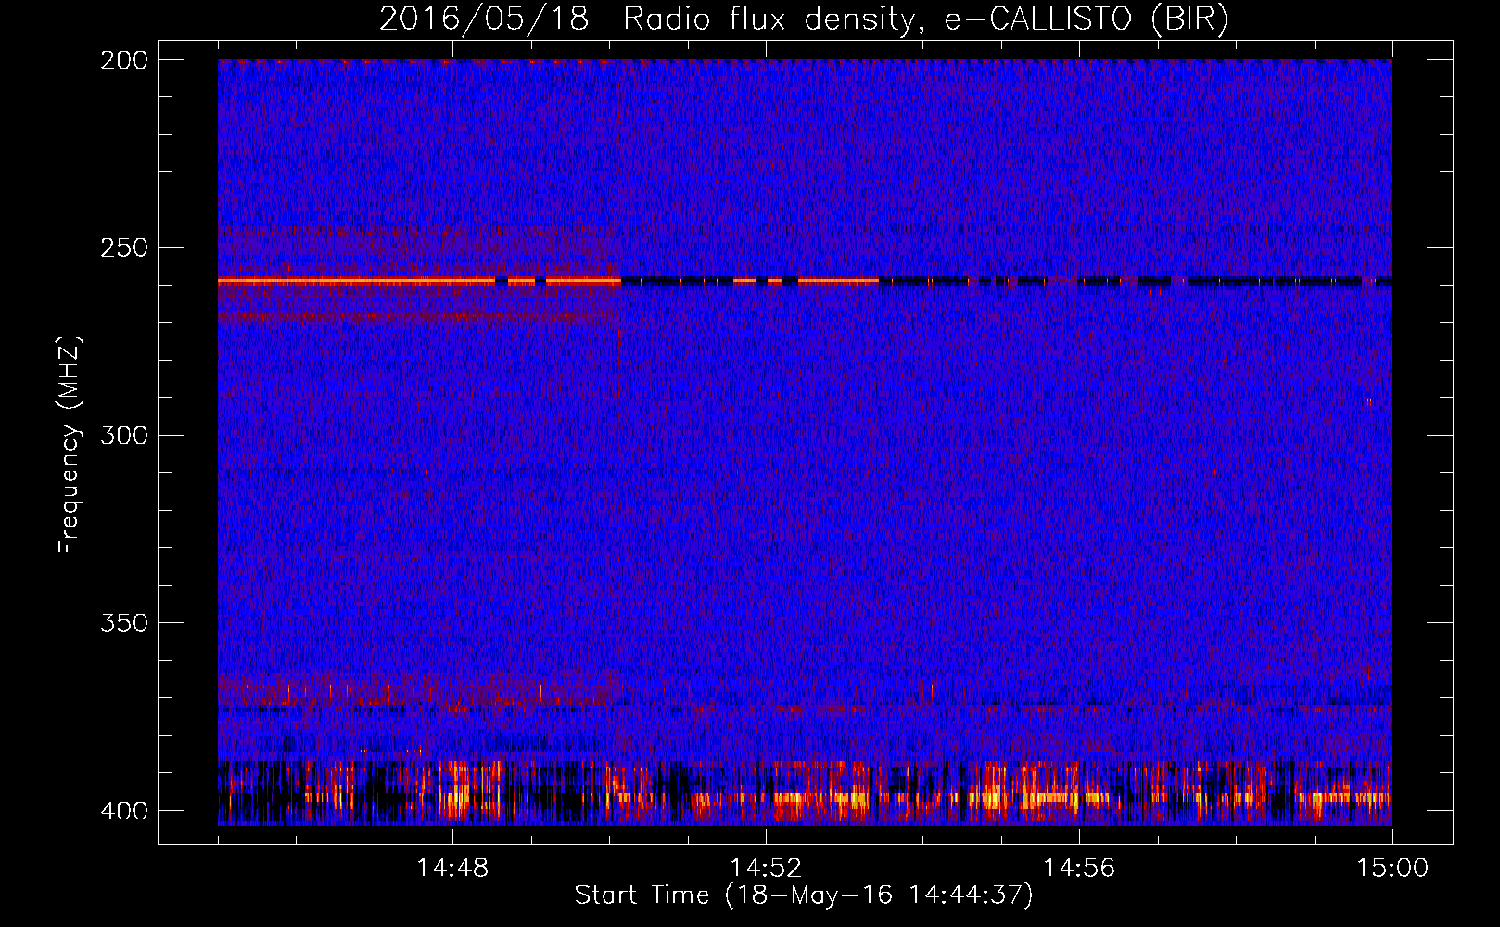
Task: Click the bright orange emission line near 260 MHz
Action: tap(419, 281)
